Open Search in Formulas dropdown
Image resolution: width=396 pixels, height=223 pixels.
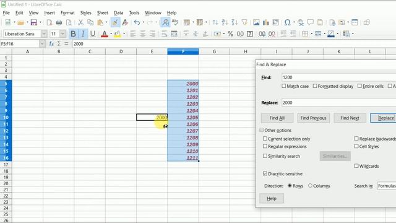(387, 186)
